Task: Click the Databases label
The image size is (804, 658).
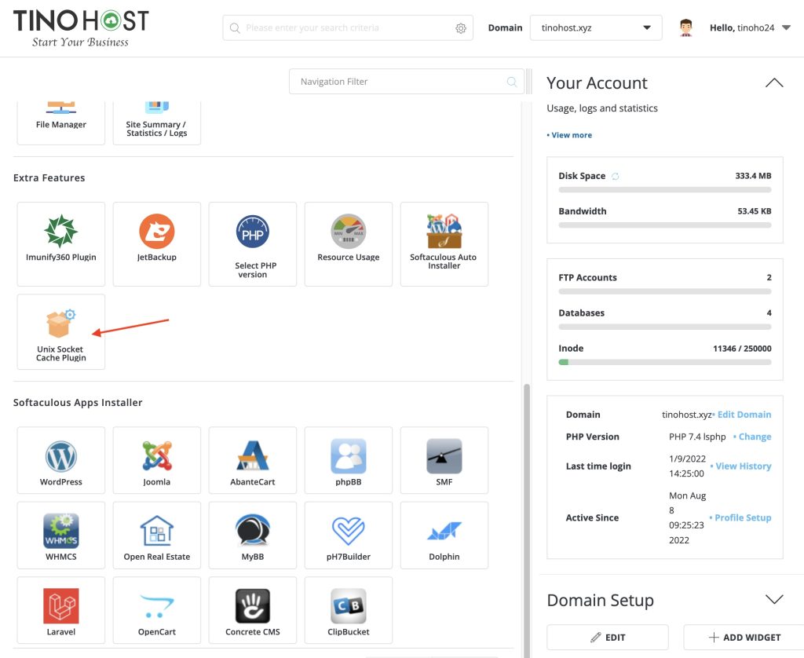Action: (x=582, y=313)
